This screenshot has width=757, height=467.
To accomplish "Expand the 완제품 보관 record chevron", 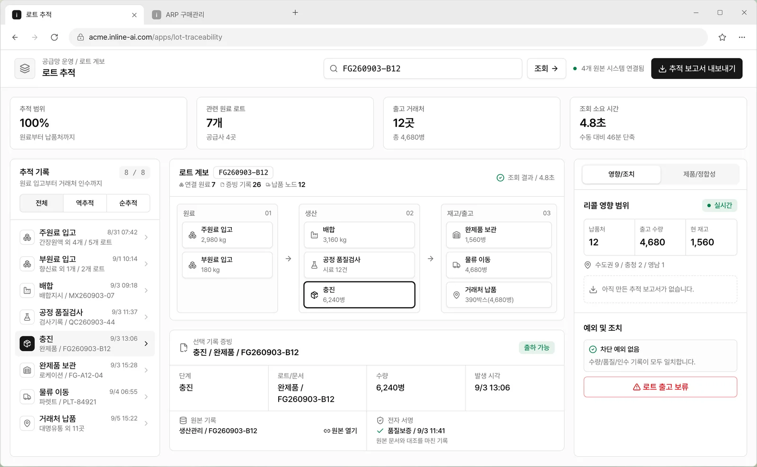I will click(146, 370).
